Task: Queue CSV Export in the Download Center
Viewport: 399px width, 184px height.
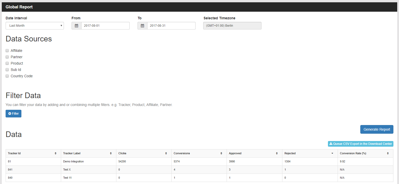Action: [x=361, y=144]
